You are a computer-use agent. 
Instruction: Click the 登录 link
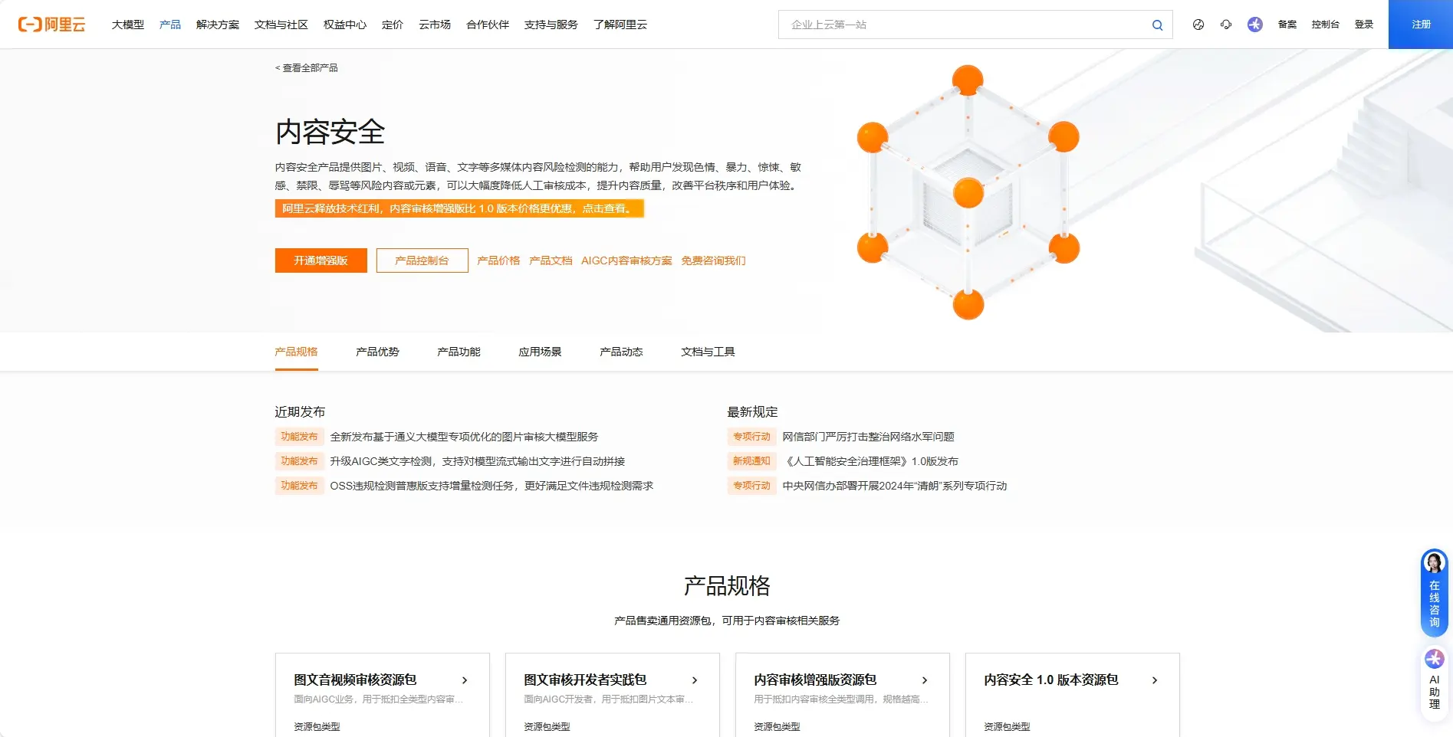click(x=1364, y=25)
